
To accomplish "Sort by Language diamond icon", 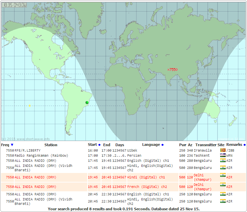I will tap(163, 145).
